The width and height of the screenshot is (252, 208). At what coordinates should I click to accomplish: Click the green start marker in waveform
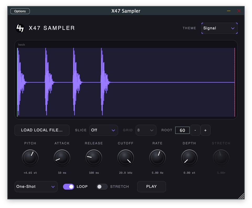(x=17, y=82)
